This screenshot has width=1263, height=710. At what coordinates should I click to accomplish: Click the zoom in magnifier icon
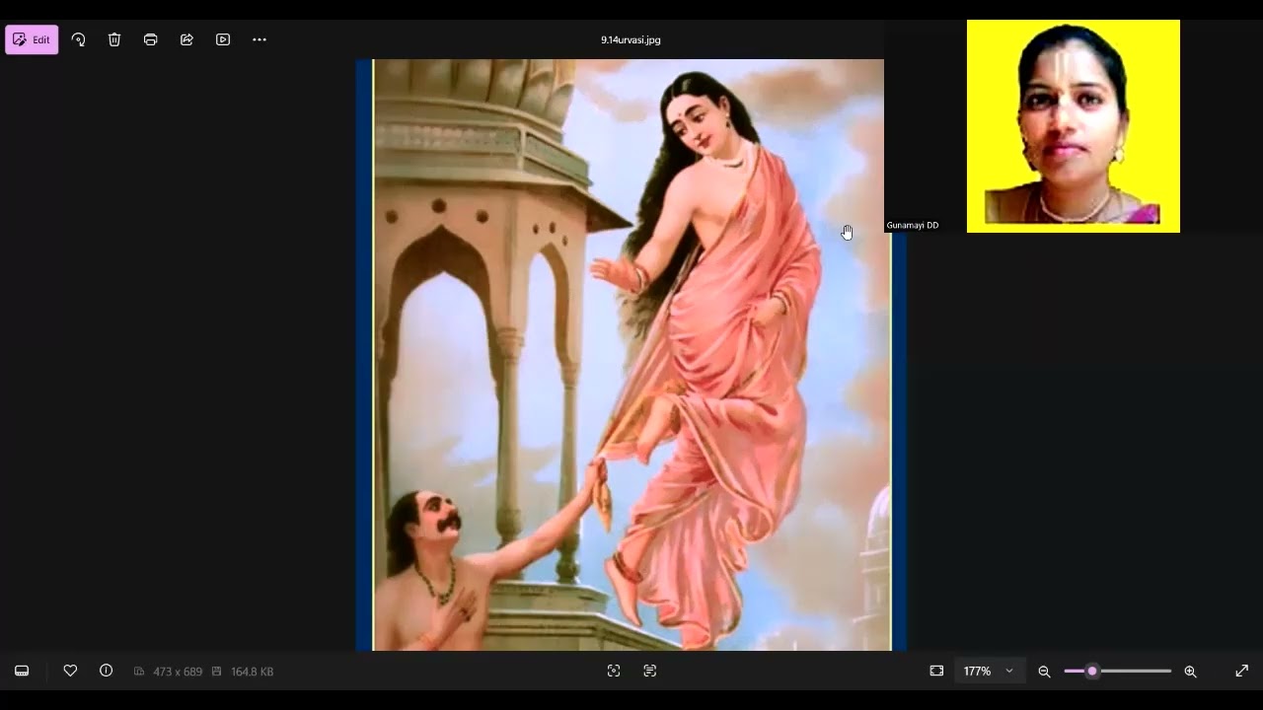[1190, 672]
